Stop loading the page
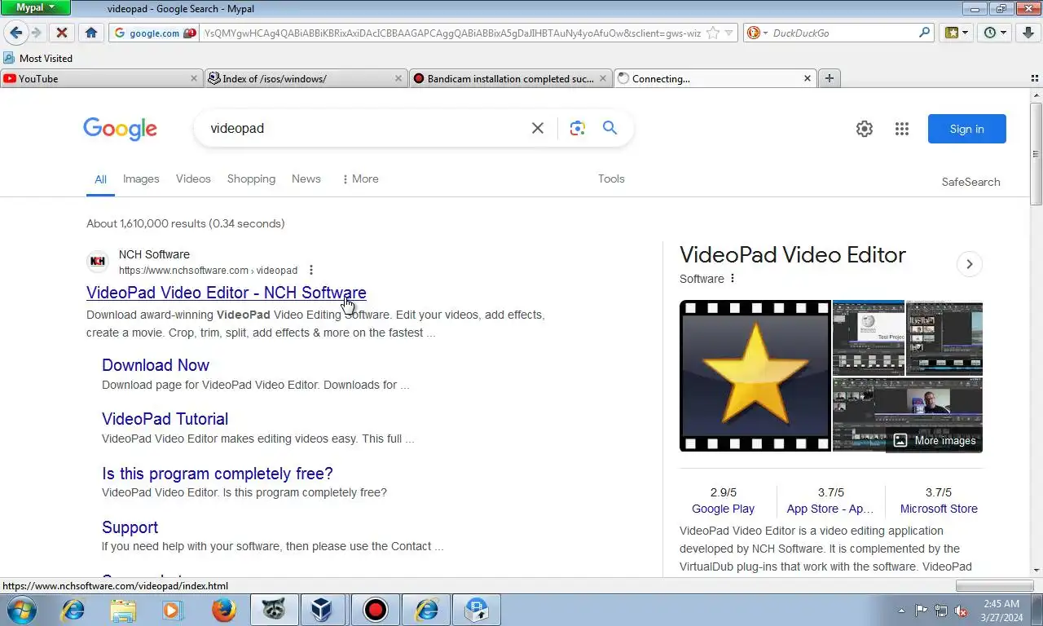Screen dimensions: 1043x626 [61, 33]
